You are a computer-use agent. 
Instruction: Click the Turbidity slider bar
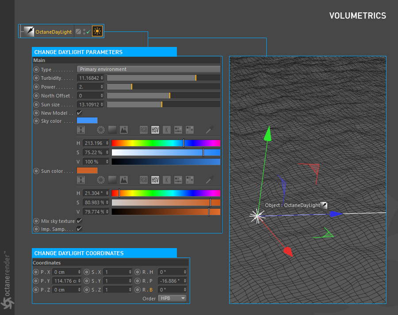[x=164, y=78]
